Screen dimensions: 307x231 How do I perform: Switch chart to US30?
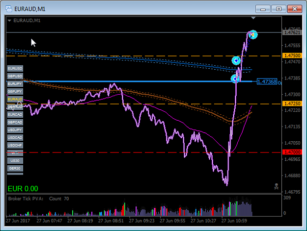click(15, 161)
